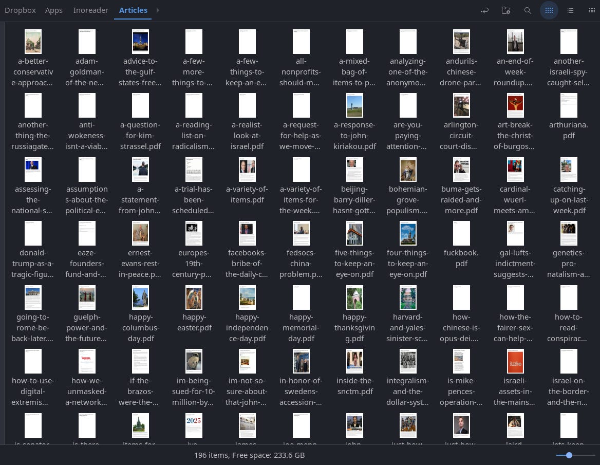Expand the breadcrumb chevron after Articles
Screen dimensions: 600x465
(158, 10)
